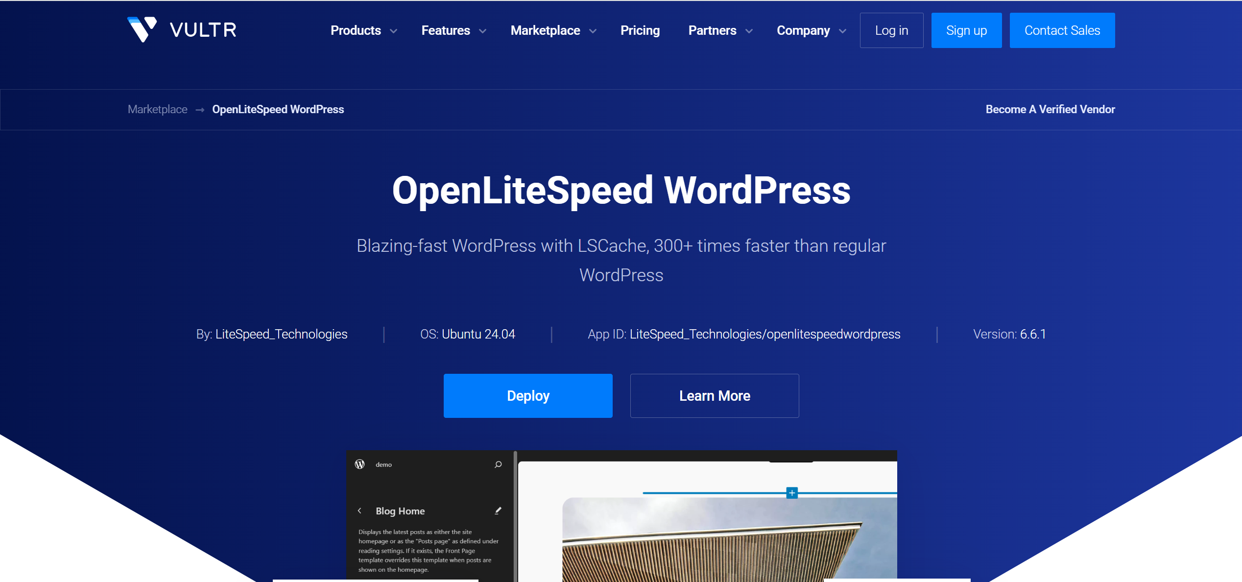Click the Sign up button
The image size is (1242, 582).
[966, 30]
